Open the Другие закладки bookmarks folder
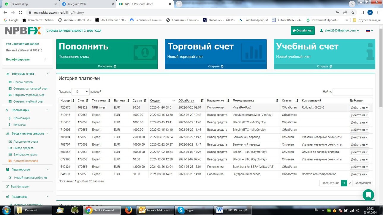 click(367, 20)
